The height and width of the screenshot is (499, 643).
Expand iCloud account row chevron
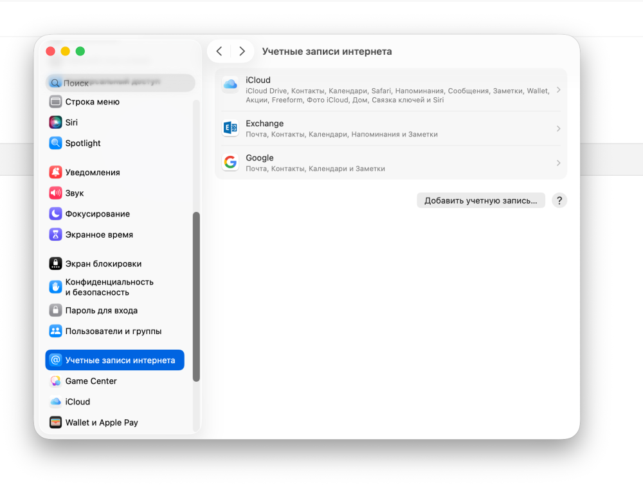click(x=559, y=89)
